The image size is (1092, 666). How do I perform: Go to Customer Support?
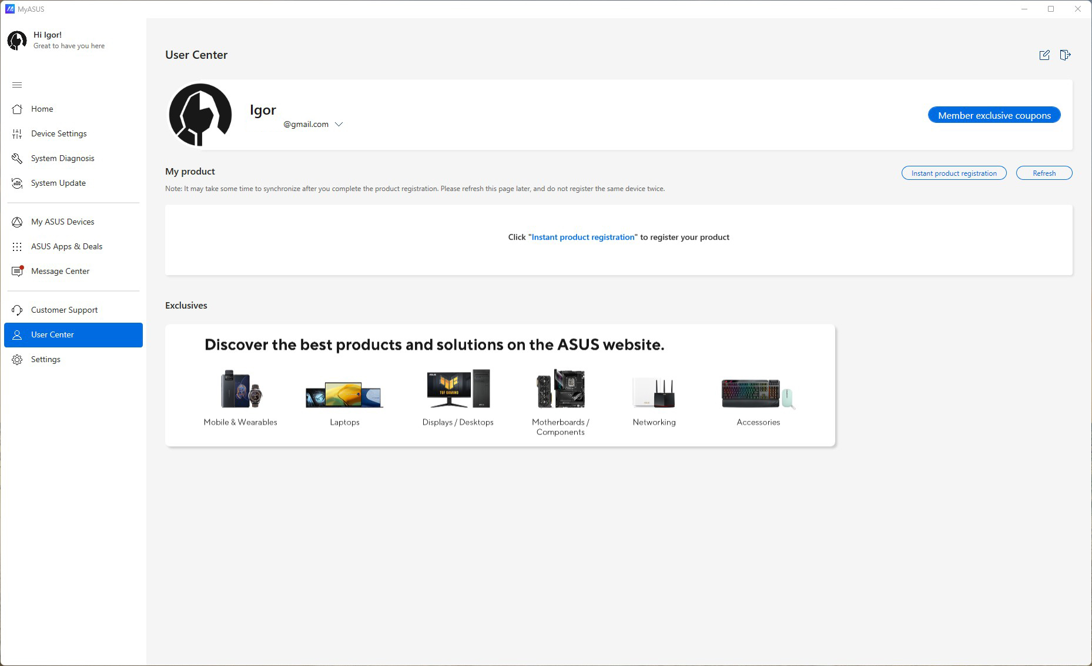[73, 310]
